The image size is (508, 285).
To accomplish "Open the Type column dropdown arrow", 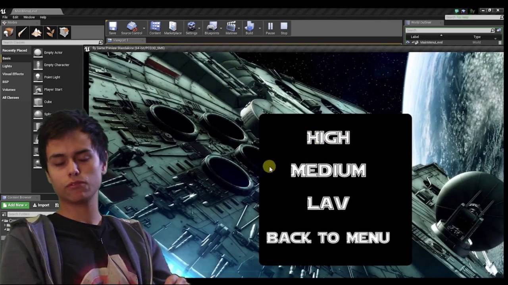I will click(x=495, y=38).
